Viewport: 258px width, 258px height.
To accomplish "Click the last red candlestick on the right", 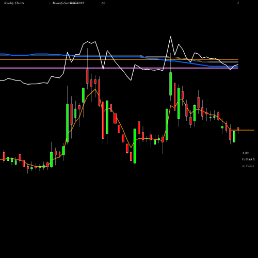I will [x=238, y=128].
